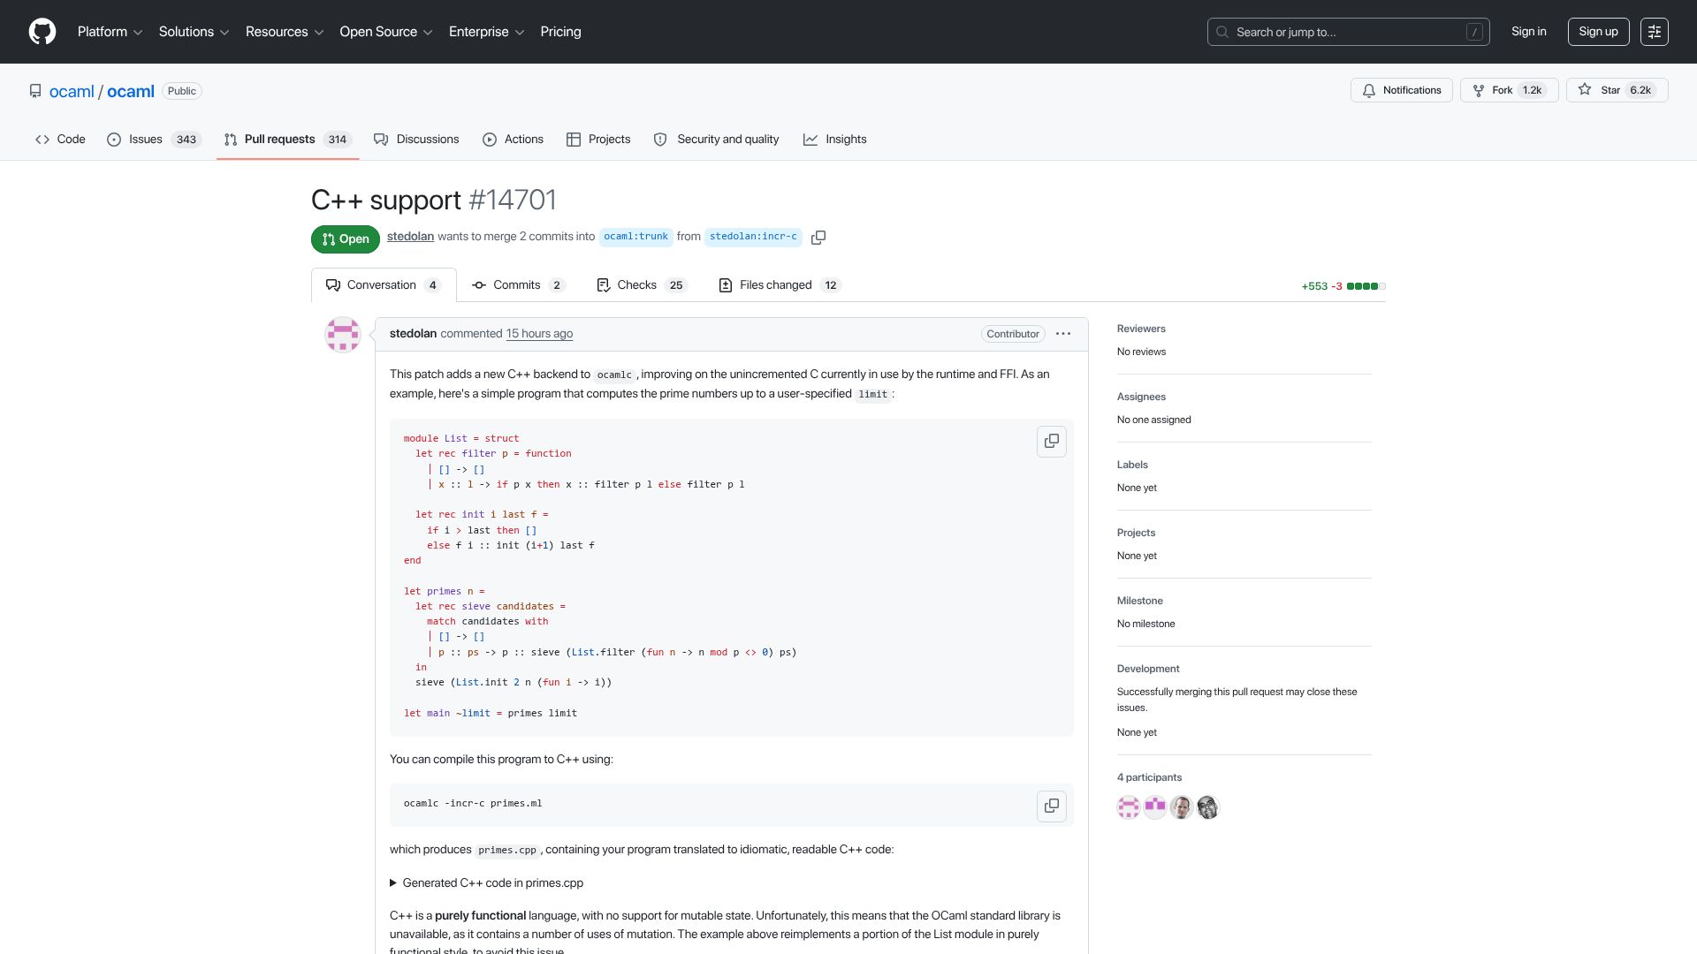Go to the Issues tab
The width and height of the screenshot is (1697, 954).
tap(154, 140)
